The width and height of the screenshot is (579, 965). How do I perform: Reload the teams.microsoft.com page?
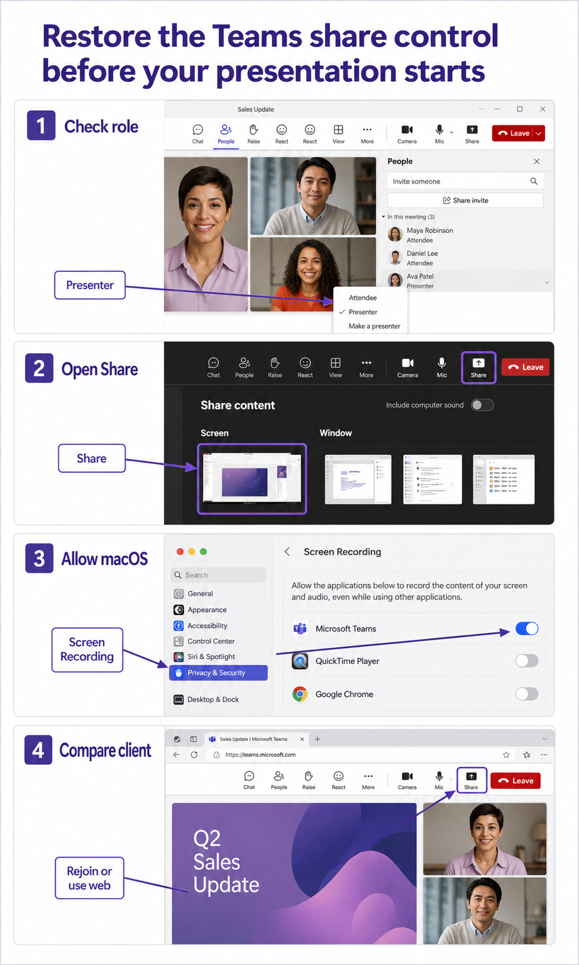[x=194, y=755]
